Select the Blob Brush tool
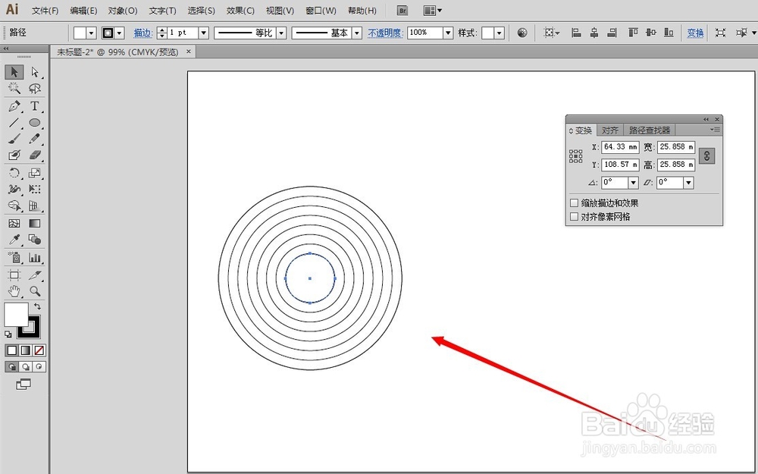This screenshot has height=474, width=758. point(14,155)
